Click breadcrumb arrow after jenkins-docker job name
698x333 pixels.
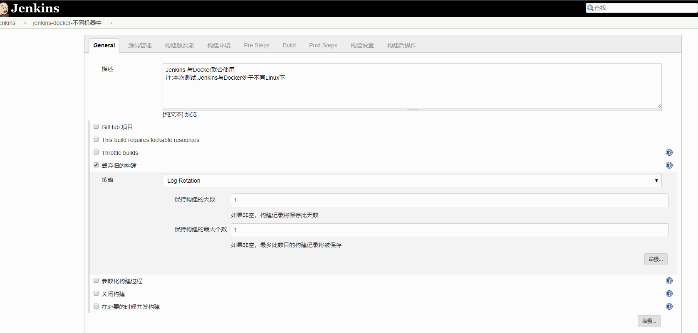coord(111,23)
